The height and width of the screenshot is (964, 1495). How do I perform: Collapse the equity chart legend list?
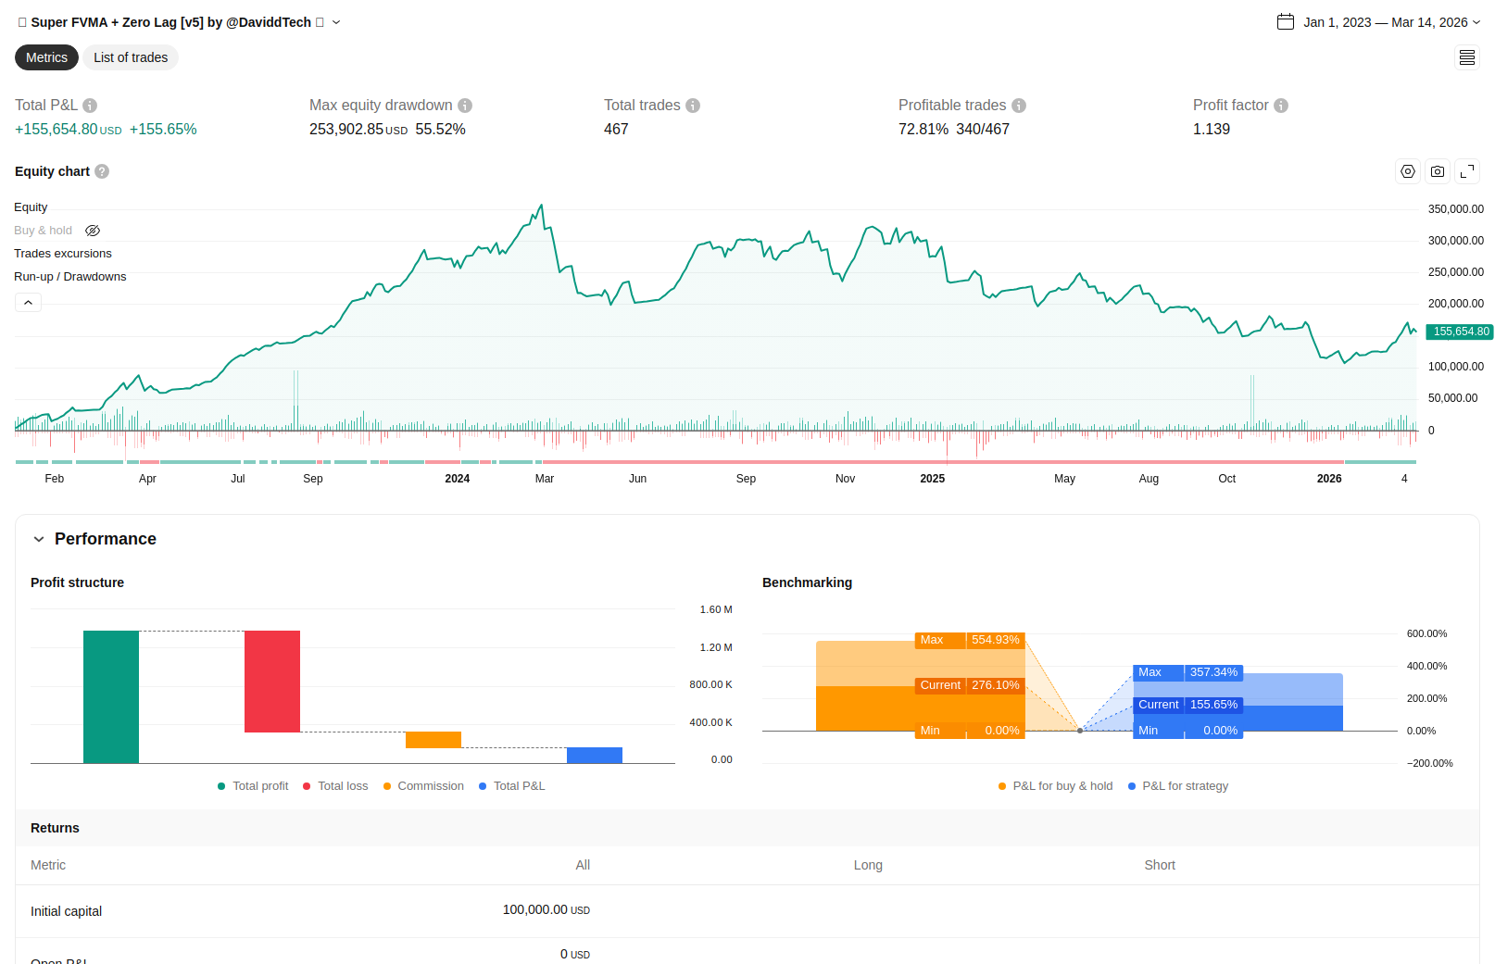pos(28,303)
